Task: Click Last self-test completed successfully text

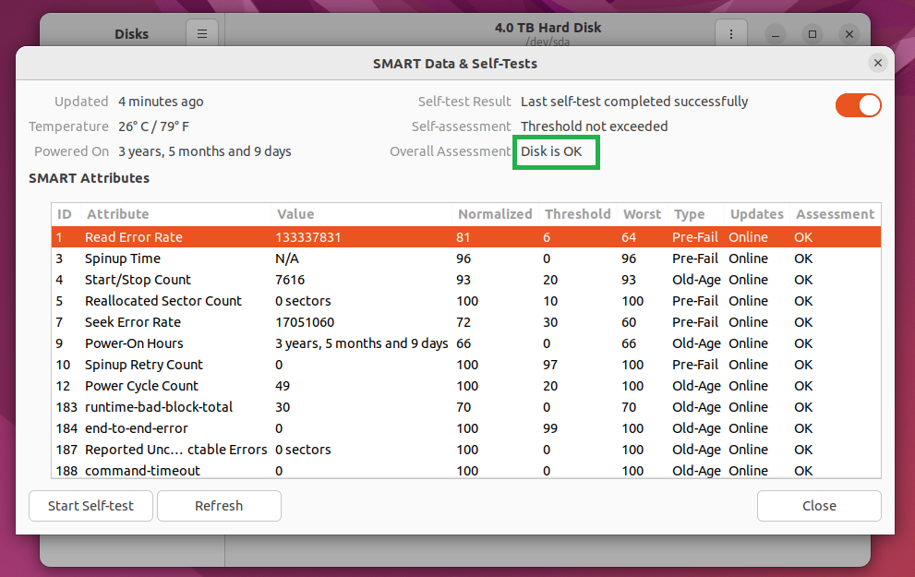Action: [634, 102]
